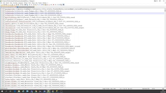
Task: Click the Replace toolbar icon
Action: [27, 5]
